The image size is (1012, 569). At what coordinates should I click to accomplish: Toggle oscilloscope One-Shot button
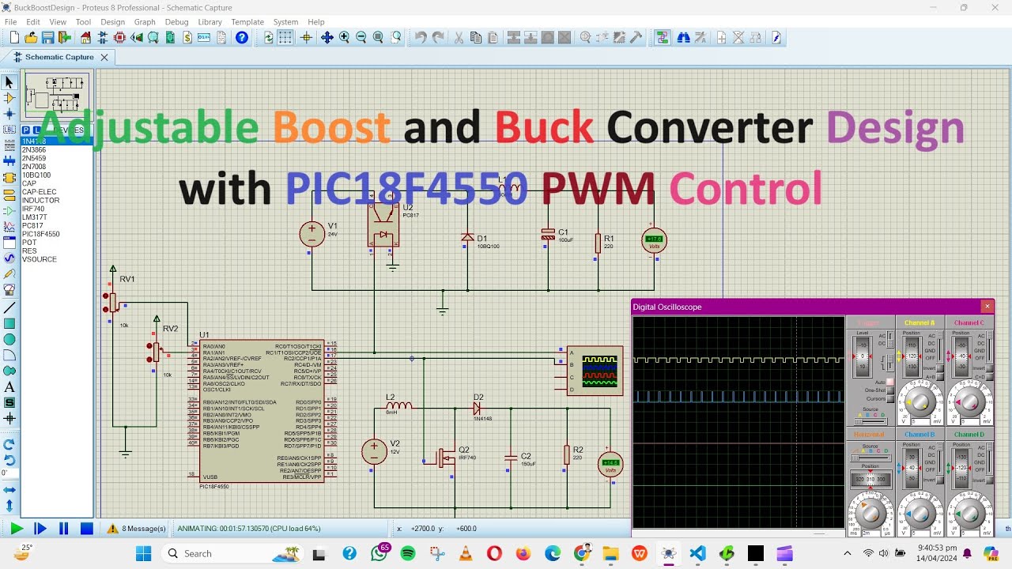[x=890, y=390]
